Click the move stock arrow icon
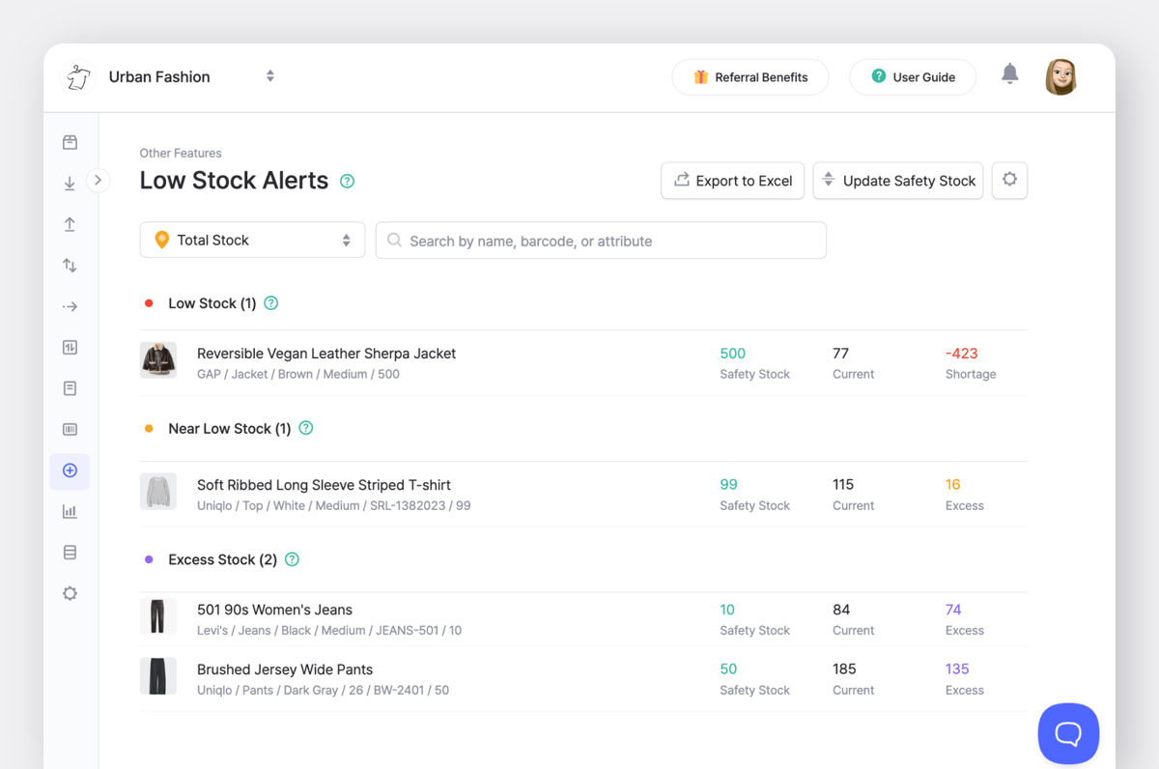 70,305
